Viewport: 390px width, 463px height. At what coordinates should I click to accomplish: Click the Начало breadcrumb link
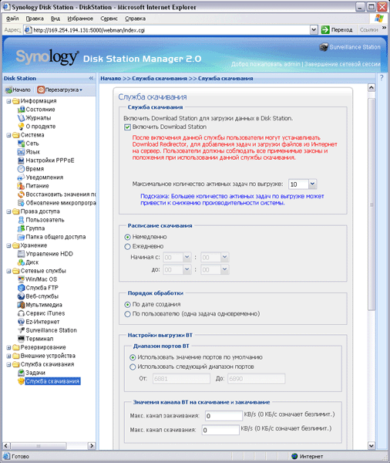(111, 79)
